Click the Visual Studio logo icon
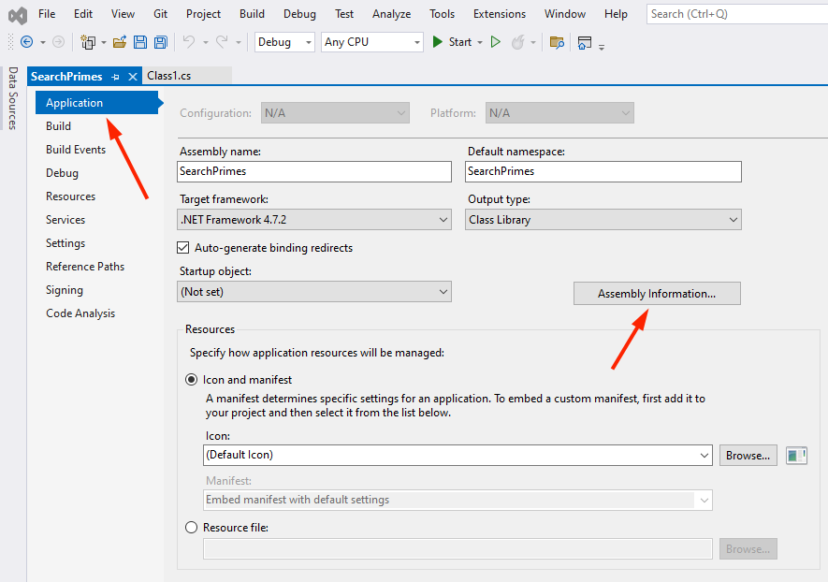 (x=18, y=15)
